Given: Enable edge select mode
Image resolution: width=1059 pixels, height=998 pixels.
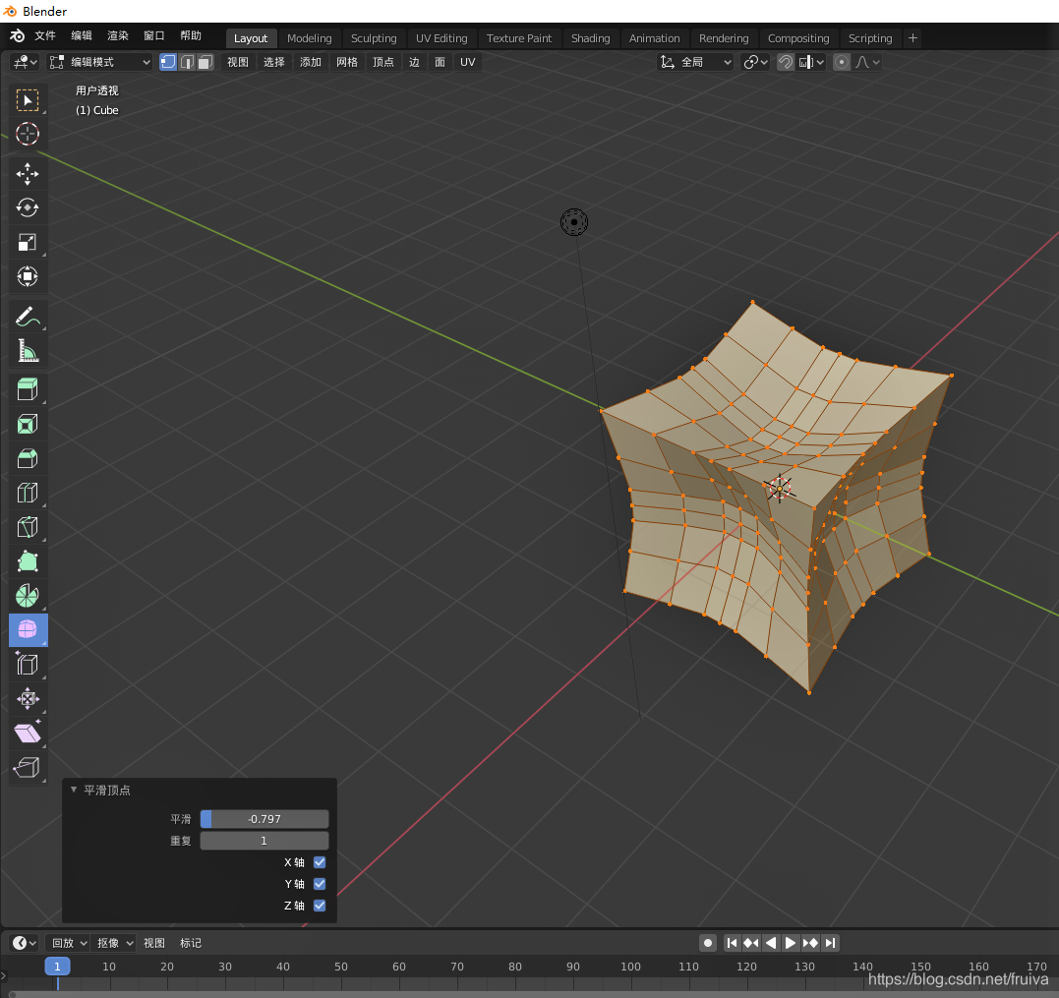Looking at the screenshot, I should [187, 62].
